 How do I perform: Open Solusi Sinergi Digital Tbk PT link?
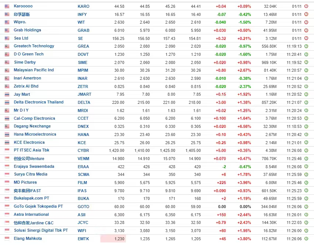click(41, 231)
